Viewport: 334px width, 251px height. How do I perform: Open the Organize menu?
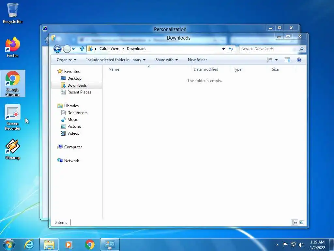point(67,60)
